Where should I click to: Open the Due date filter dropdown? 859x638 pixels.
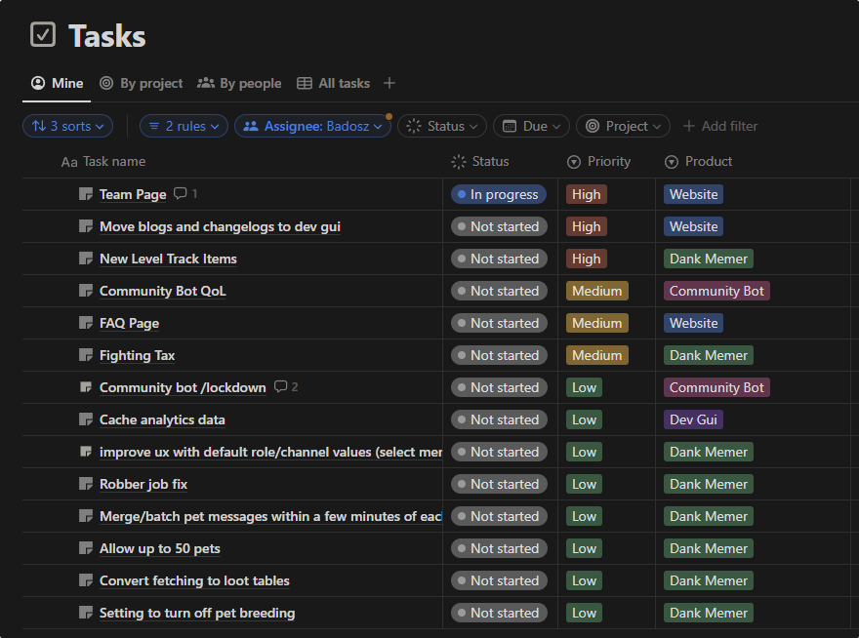(531, 126)
